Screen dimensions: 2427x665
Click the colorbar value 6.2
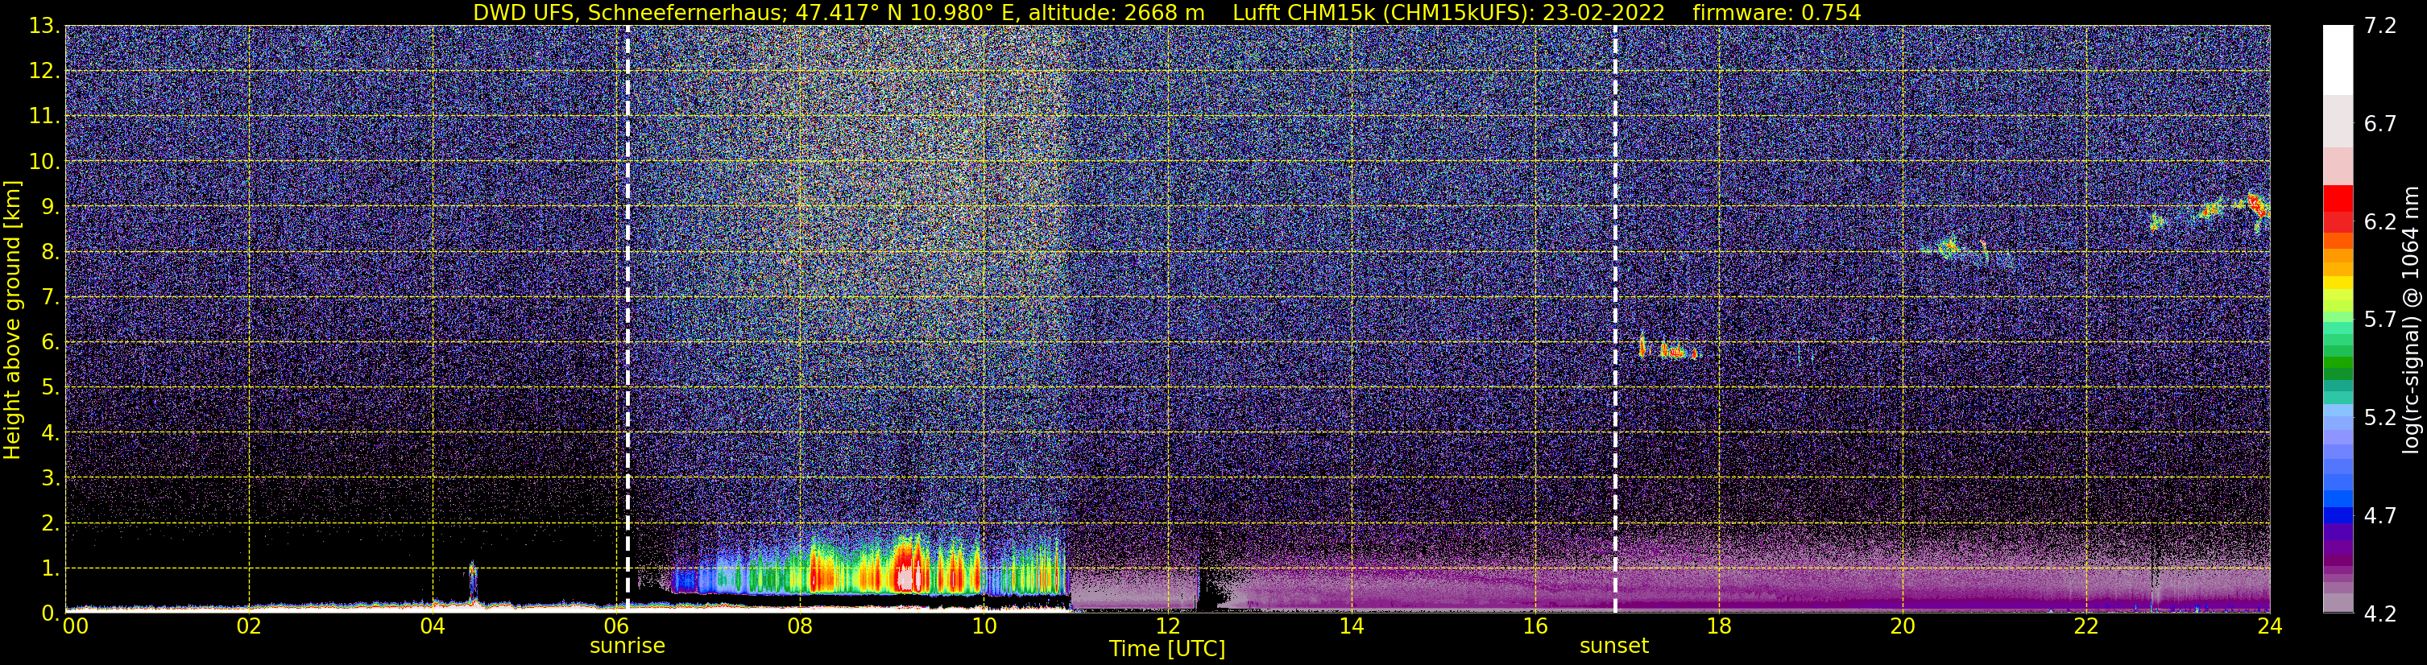tap(2380, 222)
